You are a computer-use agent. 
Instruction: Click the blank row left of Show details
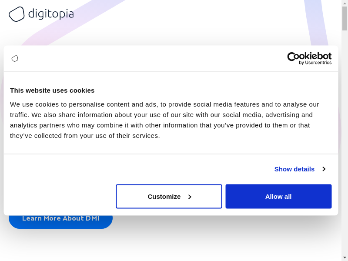[130, 169]
